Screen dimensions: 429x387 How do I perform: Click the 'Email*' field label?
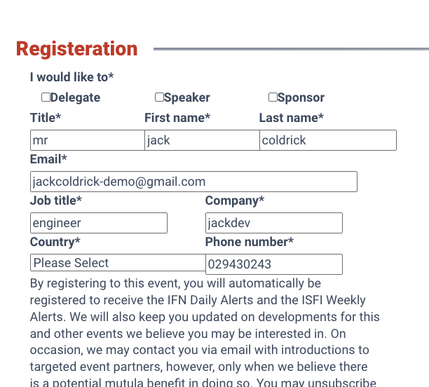click(48, 159)
